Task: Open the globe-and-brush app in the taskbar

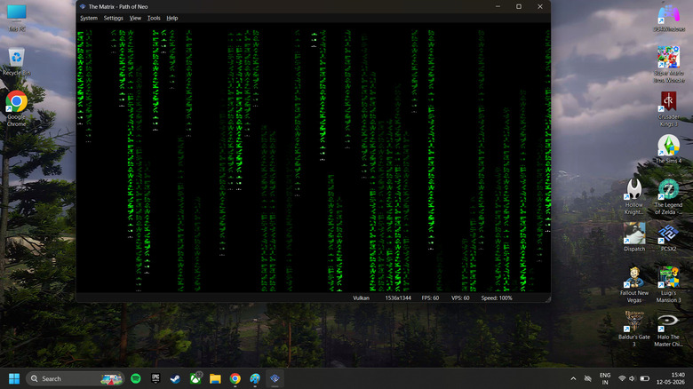Action: click(x=255, y=379)
